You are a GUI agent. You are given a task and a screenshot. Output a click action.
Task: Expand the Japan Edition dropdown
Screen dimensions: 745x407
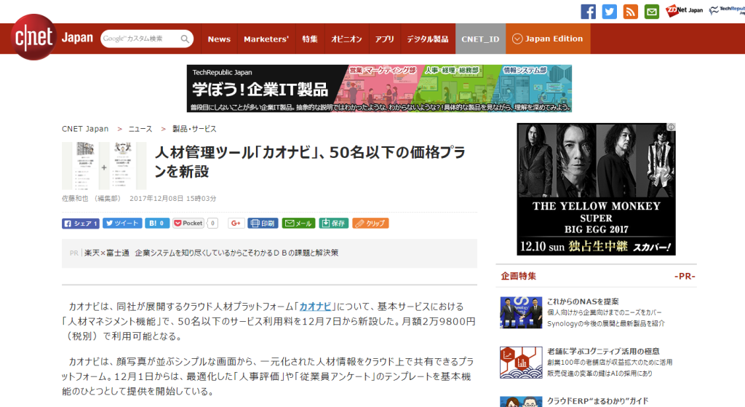click(x=548, y=39)
